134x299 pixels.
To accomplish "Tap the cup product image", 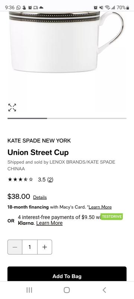I will tap(66, 42).
